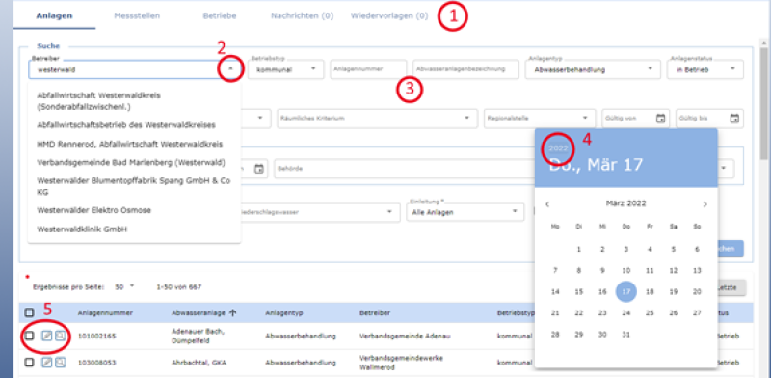Click the Letzte pagination button
The height and width of the screenshot is (378, 771).
tap(731, 287)
